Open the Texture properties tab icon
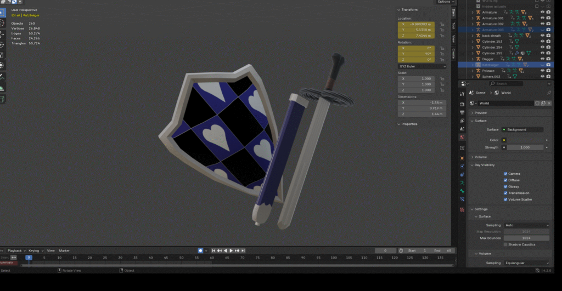The image size is (562, 291). click(462, 209)
